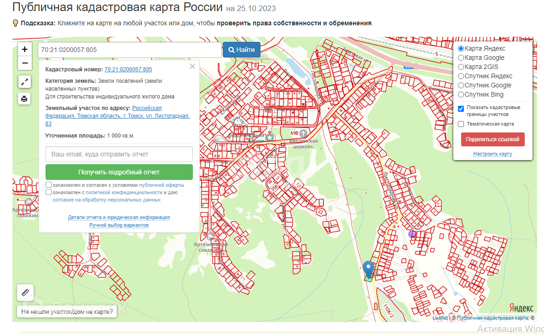
Task: Click the email input field
Action: pos(119,154)
